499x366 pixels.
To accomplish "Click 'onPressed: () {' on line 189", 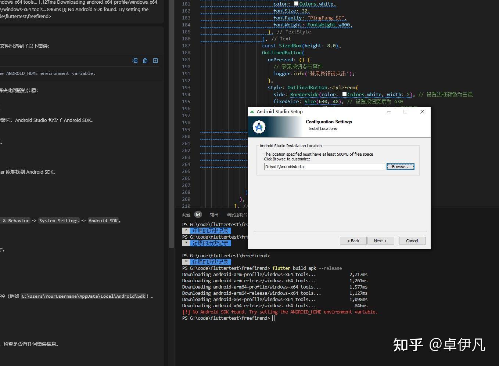I will tap(289, 60).
